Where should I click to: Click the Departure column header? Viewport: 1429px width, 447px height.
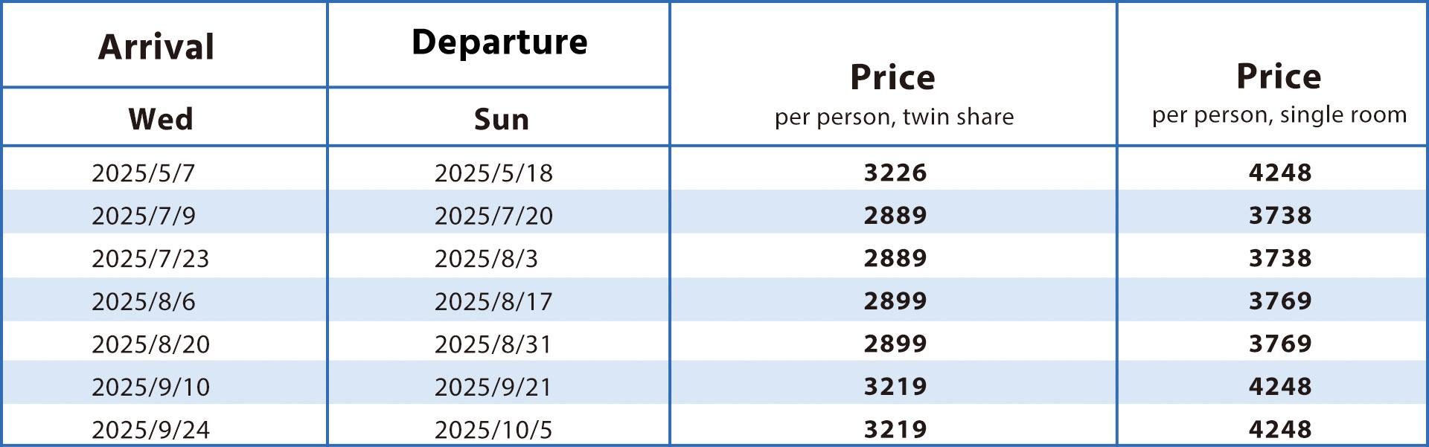(x=499, y=42)
